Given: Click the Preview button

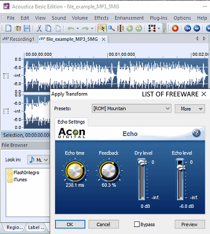Looking at the screenshot, I should tap(189, 224).
